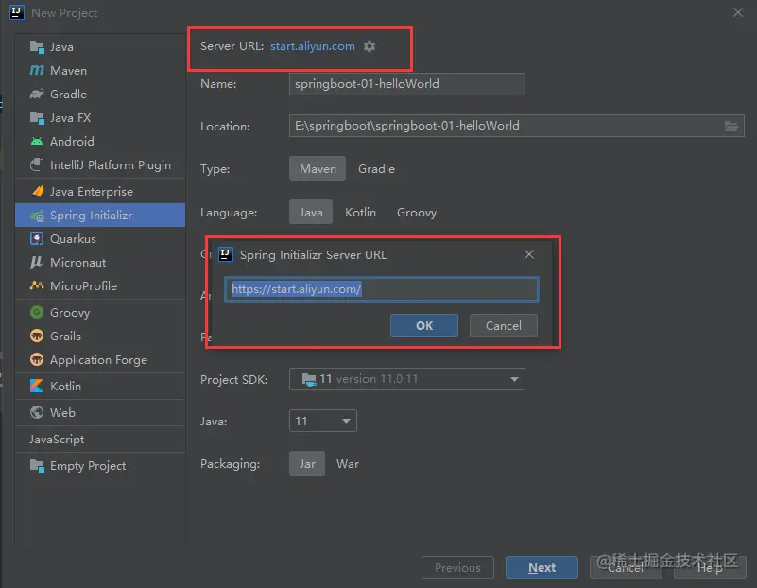
Task: Open the Project SDK dropdown
Action: 407,379
